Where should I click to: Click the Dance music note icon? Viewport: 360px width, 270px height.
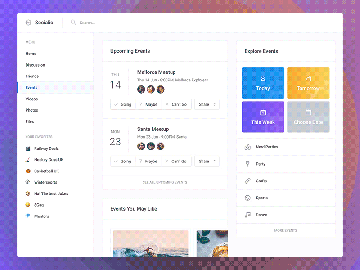[x=247, y=215]
